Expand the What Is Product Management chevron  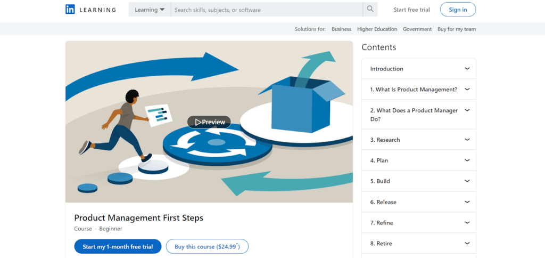(x=467, y=89)
